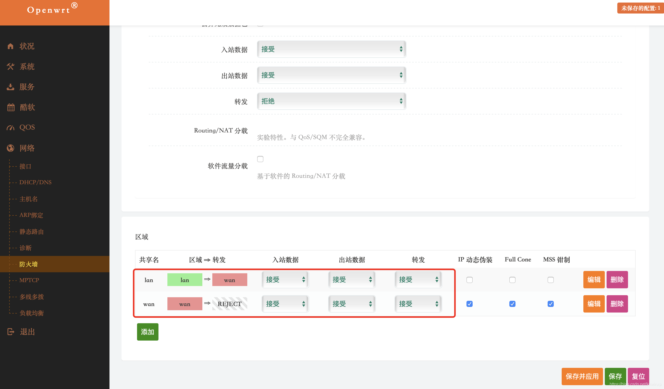664x389 pixels.
Task: Click the tools icon beside 系统
Action: [10, 67]
